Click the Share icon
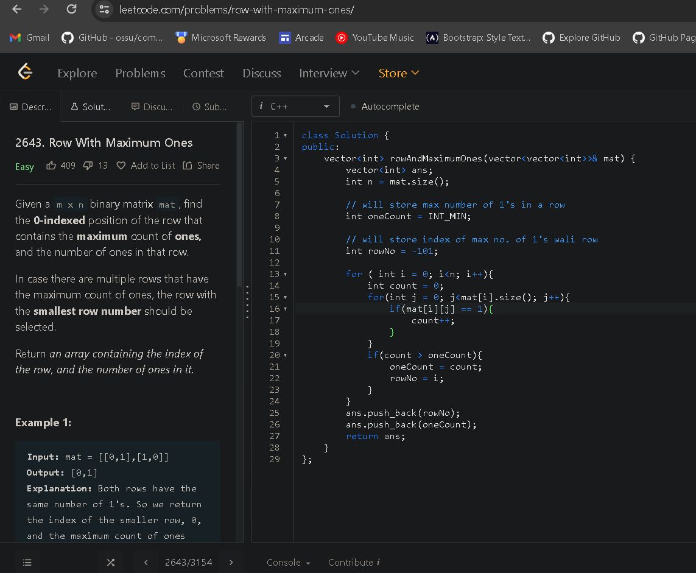Viewport: 696px width, 573px height. tap(188, 166)
